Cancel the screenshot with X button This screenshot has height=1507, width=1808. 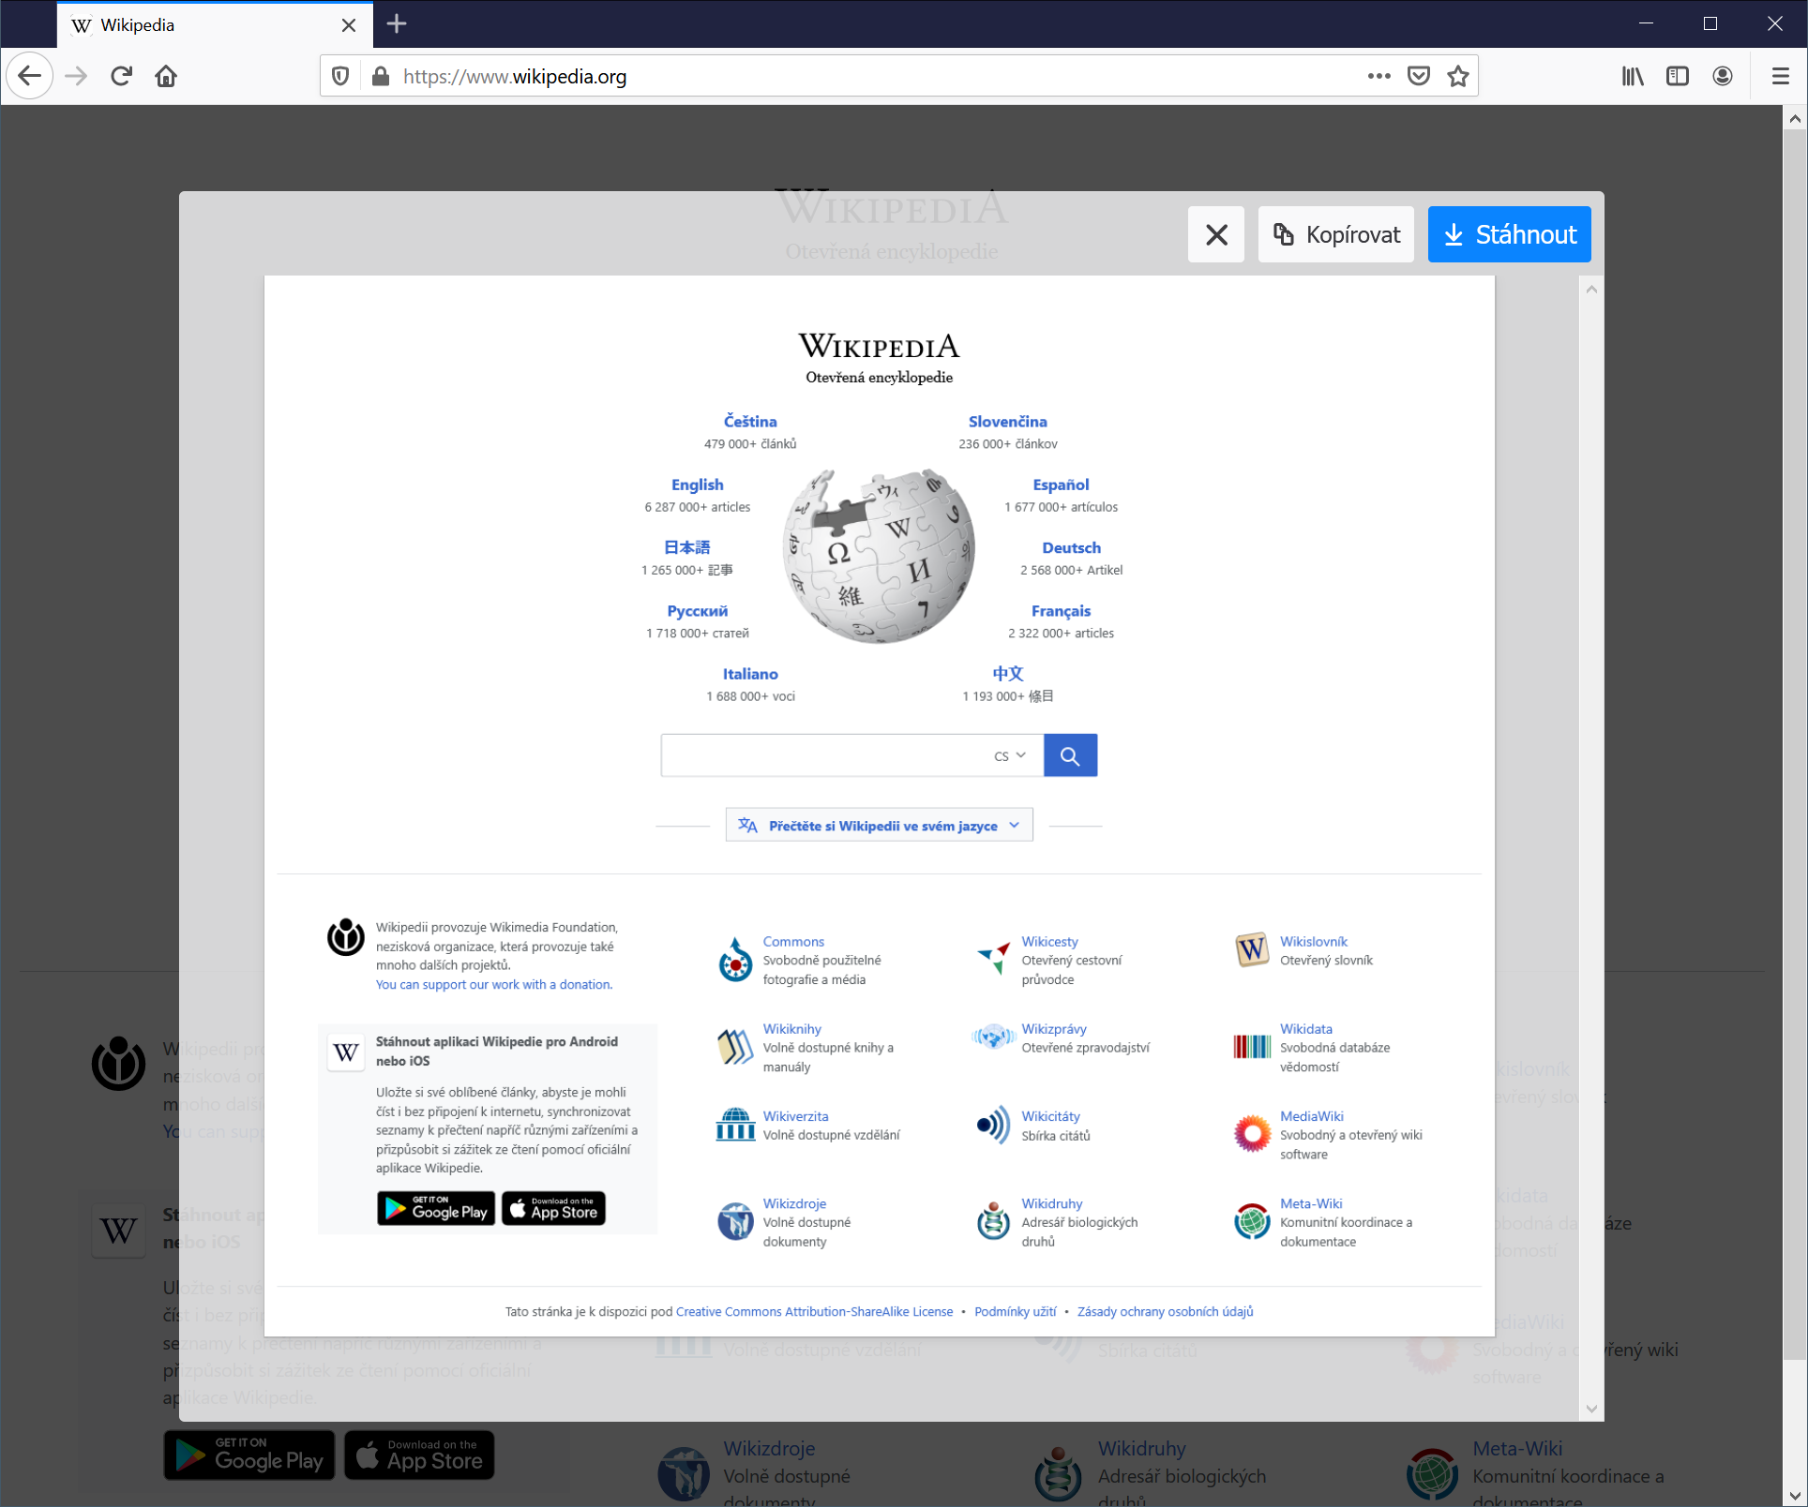pos(1216,234)
